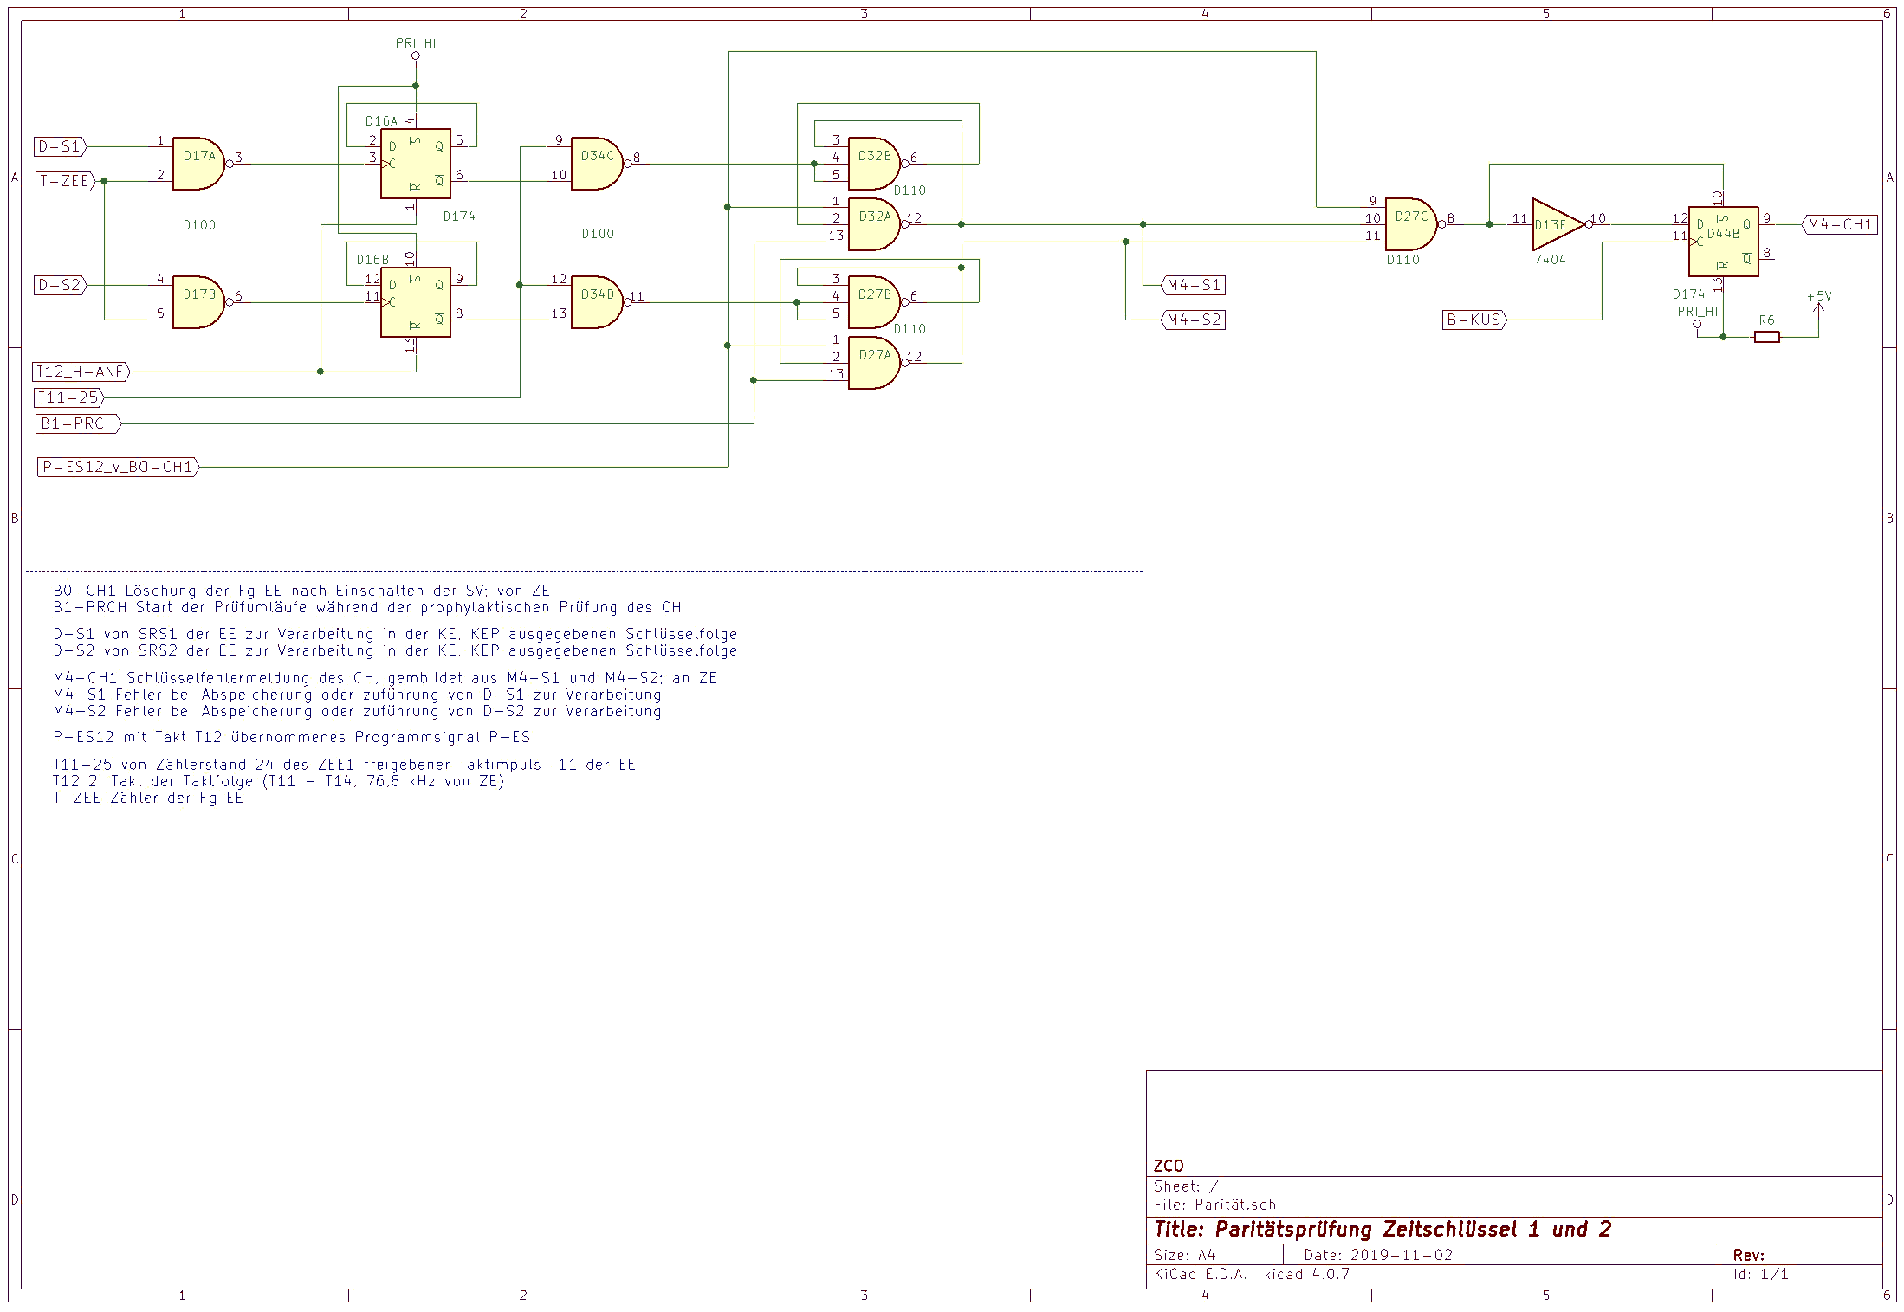Click the Date: 2019-11-02 field

tap(1378, 1255)
